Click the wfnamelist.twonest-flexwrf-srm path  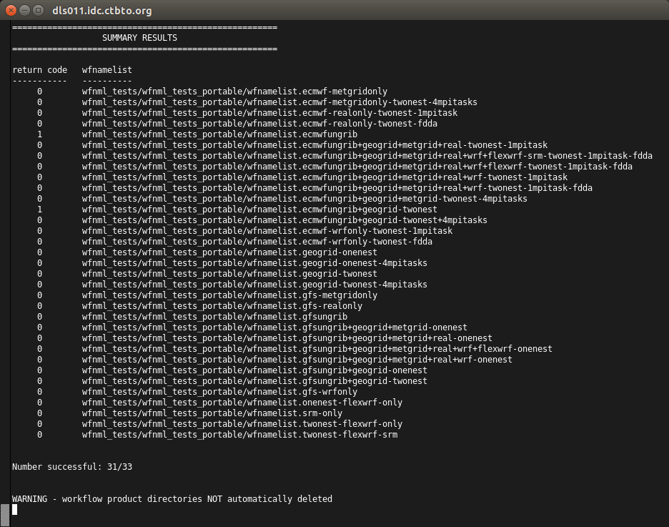[239, 435]
